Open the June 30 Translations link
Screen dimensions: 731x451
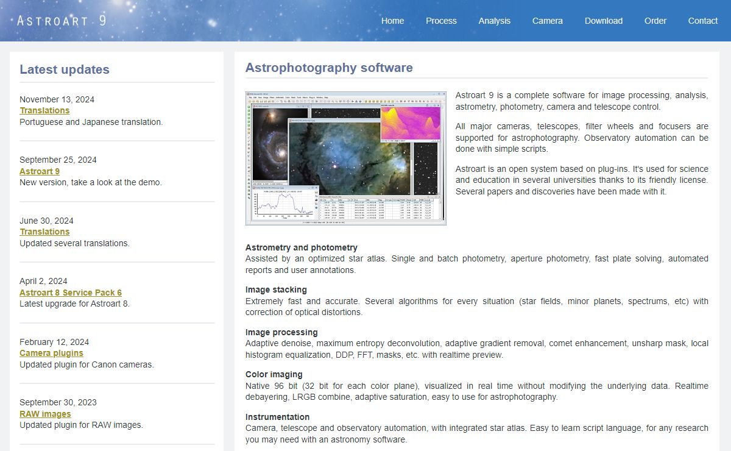44,232
